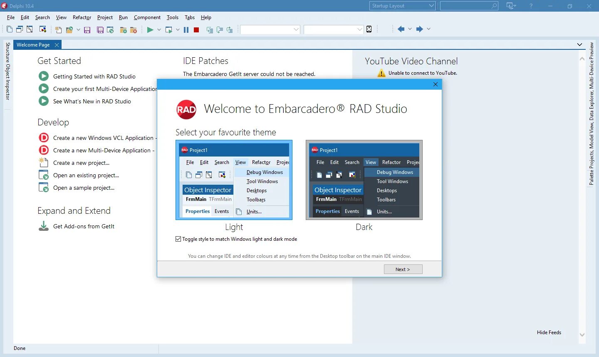Click See What's New in RAD Studio
Image resolution: width=599 pixels, height=357 pixels.
(x=92, y=101)
